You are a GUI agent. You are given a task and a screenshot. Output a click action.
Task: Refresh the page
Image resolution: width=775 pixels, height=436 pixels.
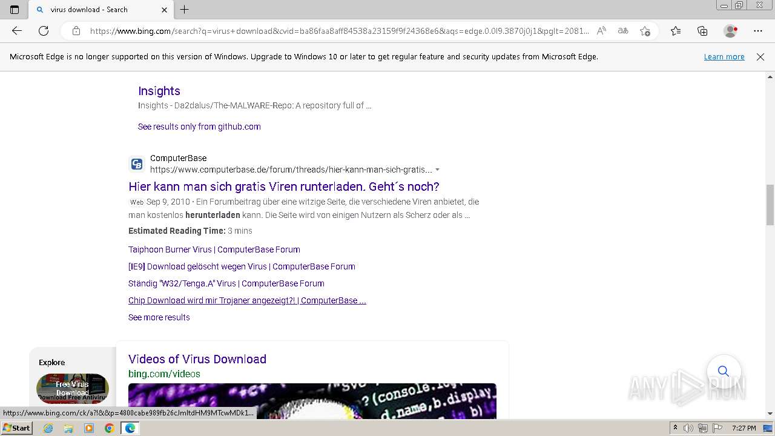(x=44, y=31)
